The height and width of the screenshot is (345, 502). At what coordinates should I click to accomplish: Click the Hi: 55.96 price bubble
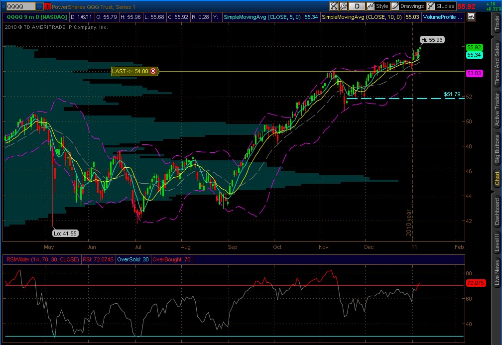coord(432,40)
